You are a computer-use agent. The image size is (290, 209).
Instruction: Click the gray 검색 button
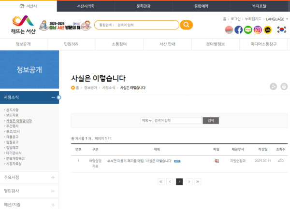[x=211, y=121]
